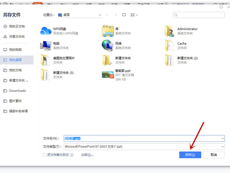Expand the 文件类型 file type dropdown
The width and height of the screenshot is (230, 173).
click(x=222, y=146)
